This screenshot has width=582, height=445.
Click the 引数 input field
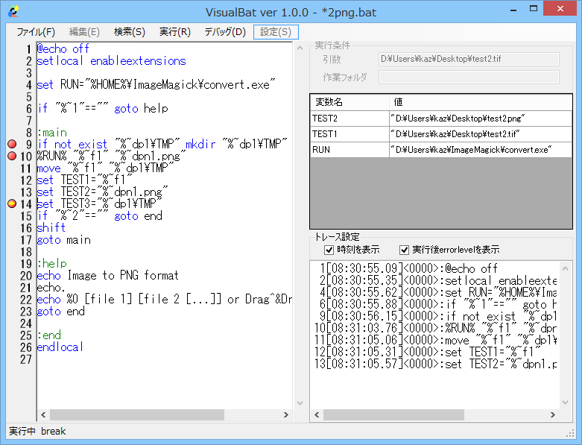(469, 59)
